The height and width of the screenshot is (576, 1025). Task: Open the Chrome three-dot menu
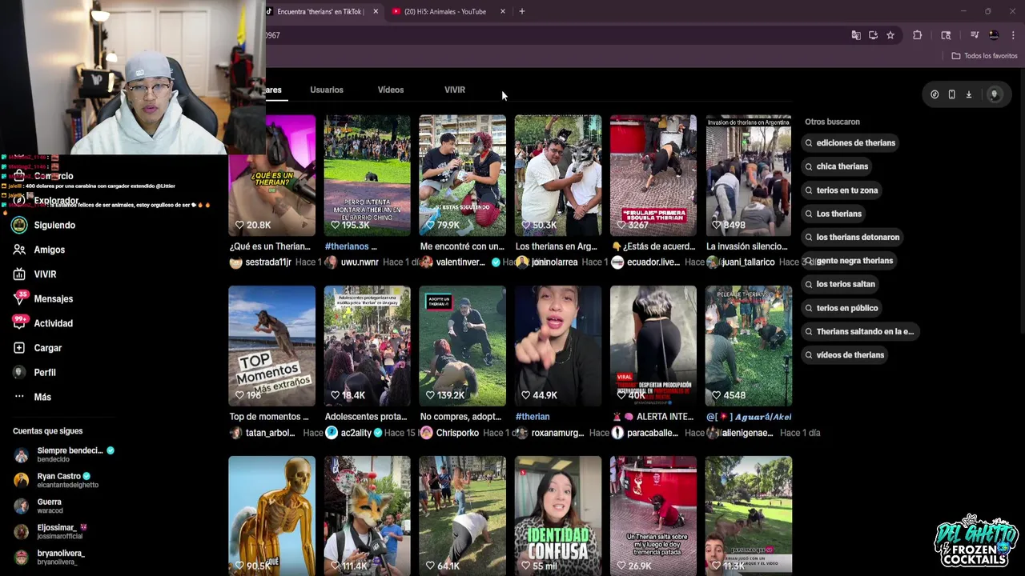coord(1013,35)
